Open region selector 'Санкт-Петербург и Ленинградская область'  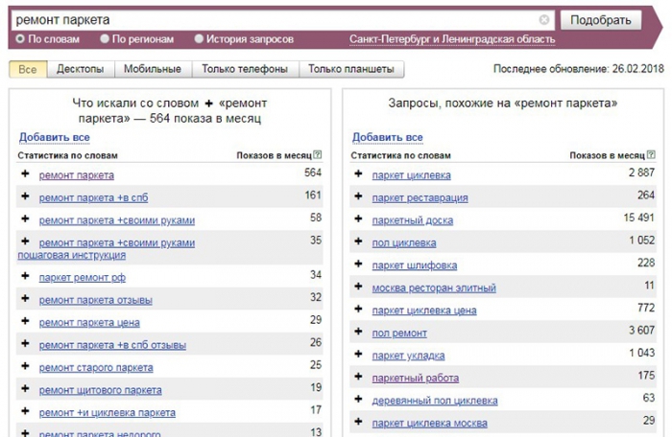(x=452, y=39)
